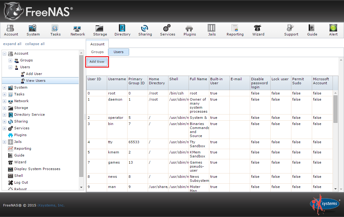The height and width of the screenshot is (217, 344).
Task: Click expand all link
Action: 12,44
